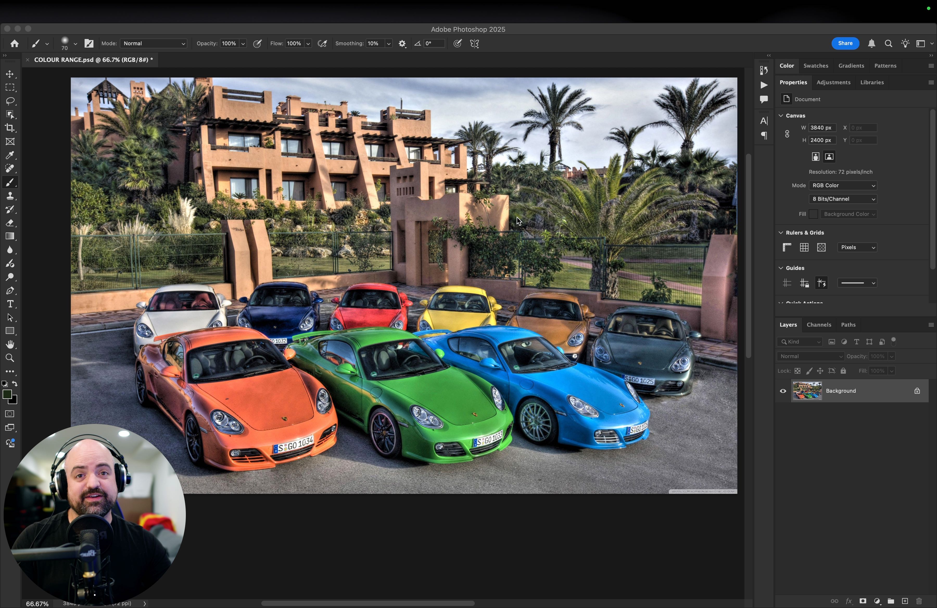Hide the Background layer visibility
937x608 pixels.
coord(783,391)
